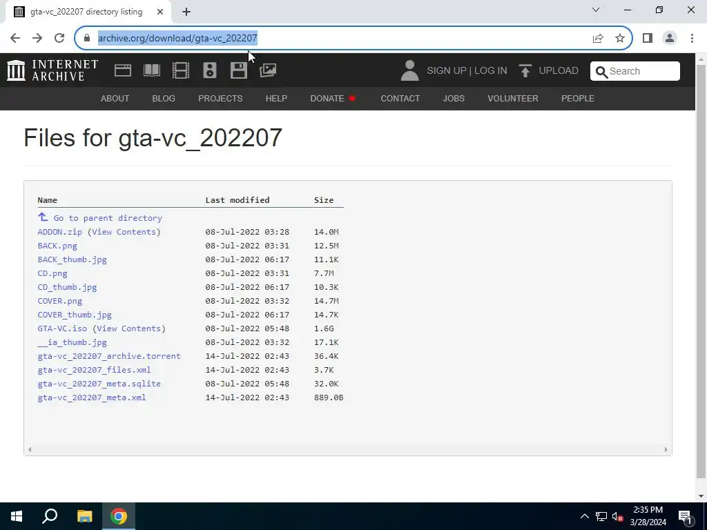Open the JOBS menu item
Screen dimensions: 707x530
(x=454, y=98)
